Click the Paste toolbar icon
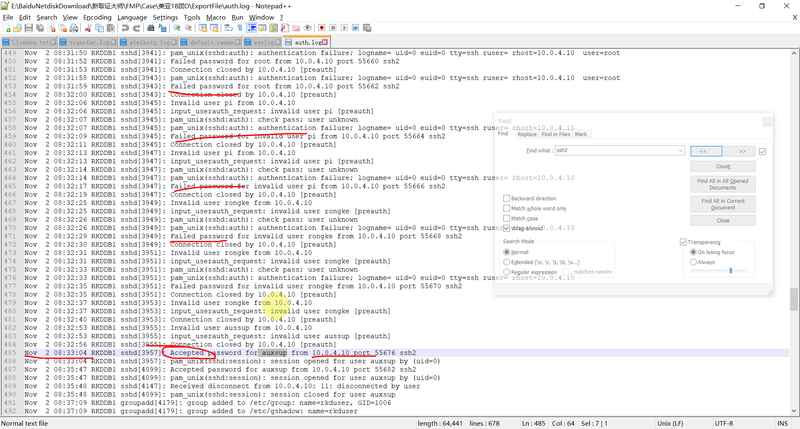The image size is (800, 429). click(x=111, y=28)
